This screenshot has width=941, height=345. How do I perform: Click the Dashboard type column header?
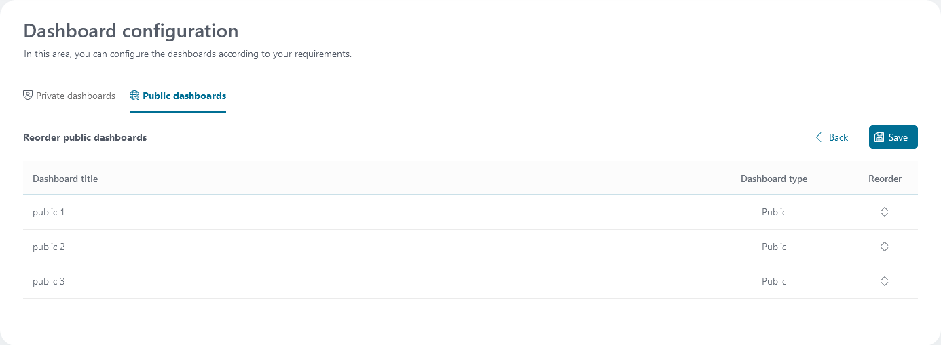point(774,179)
